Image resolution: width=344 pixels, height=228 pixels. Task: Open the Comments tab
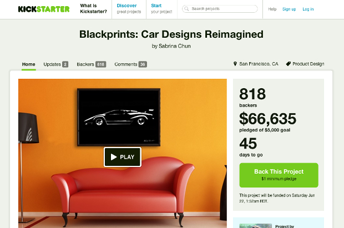coord(130,64)
